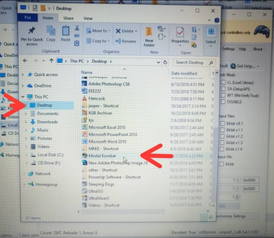Open the Help tab in x360ce window
Viewport: 274px width, 238px height.
(x=242, y=49)
